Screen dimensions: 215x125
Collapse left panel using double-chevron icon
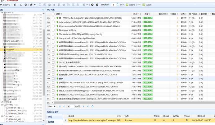tap(43, 10)
